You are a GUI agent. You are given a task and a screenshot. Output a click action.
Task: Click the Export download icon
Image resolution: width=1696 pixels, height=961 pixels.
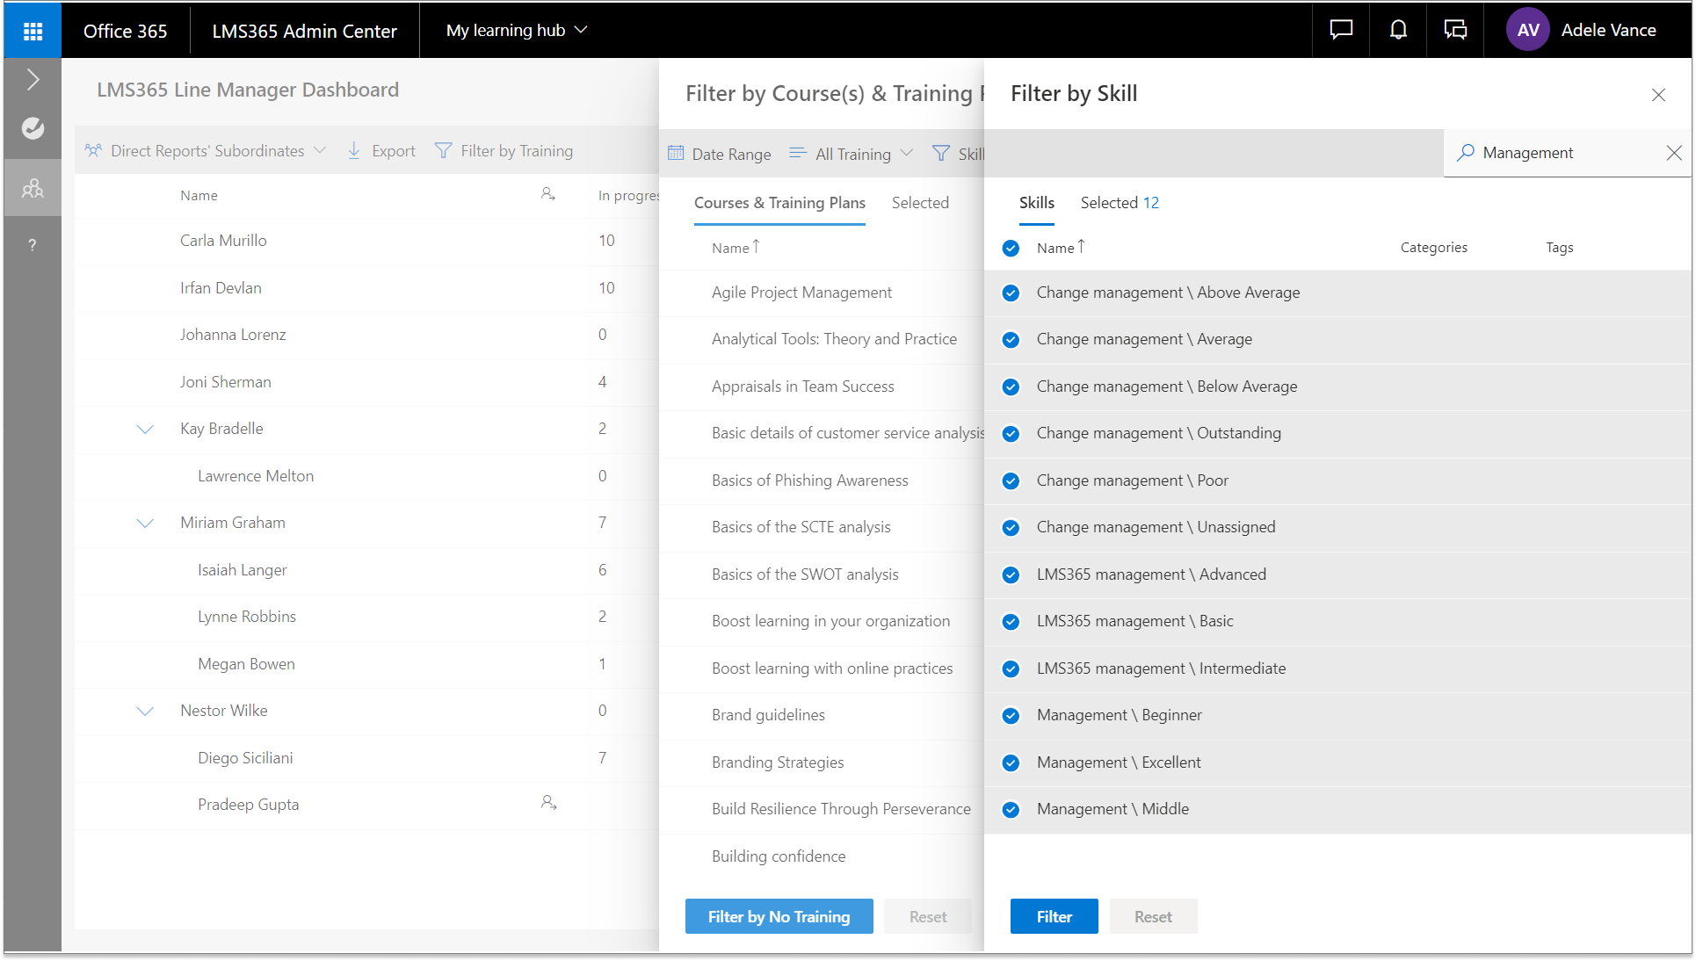354,151
